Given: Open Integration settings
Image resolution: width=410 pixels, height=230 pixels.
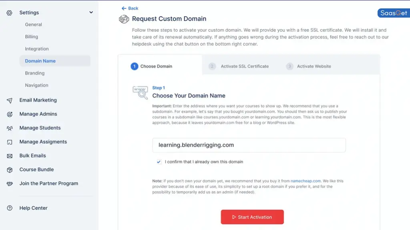Looking at the screenshot, I should [37, 49].
